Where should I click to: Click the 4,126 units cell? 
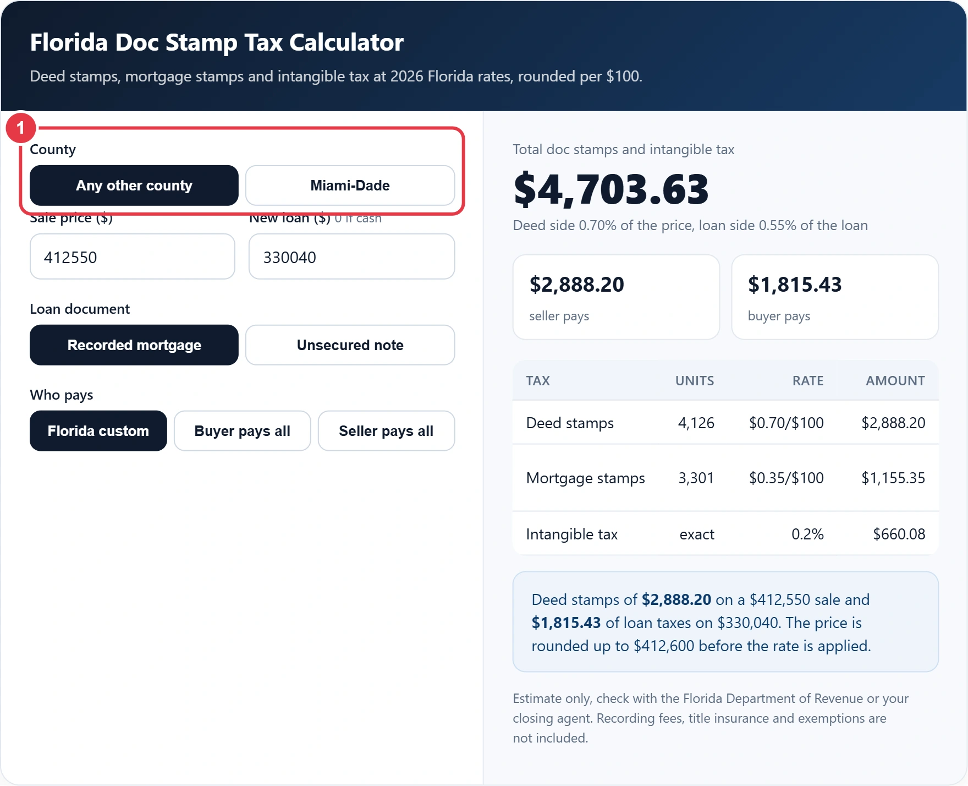[696, 423]
